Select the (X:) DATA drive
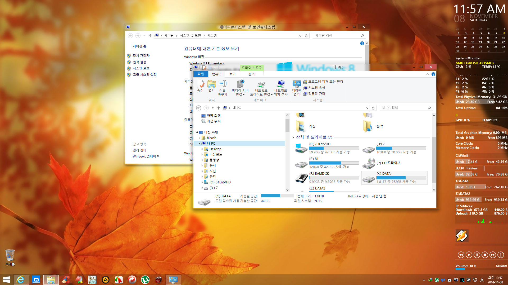 [x=394, y=178]
